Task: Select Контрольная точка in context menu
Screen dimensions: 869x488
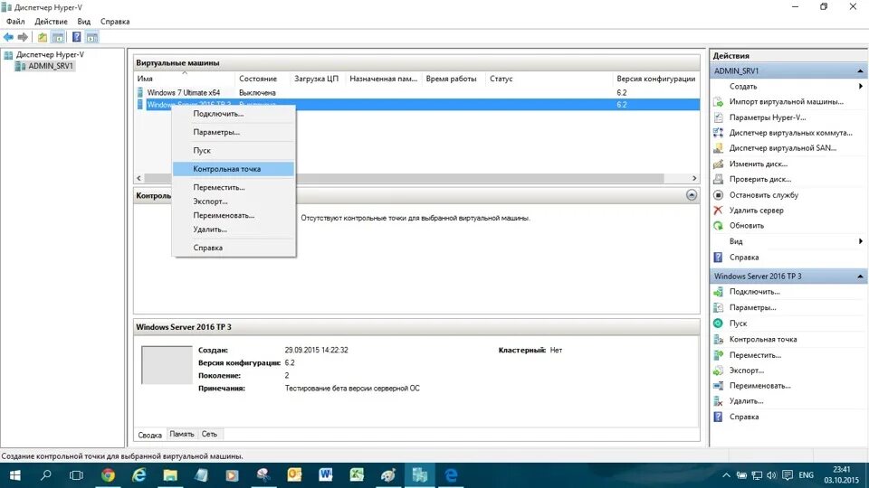Action: coord(234,169)
